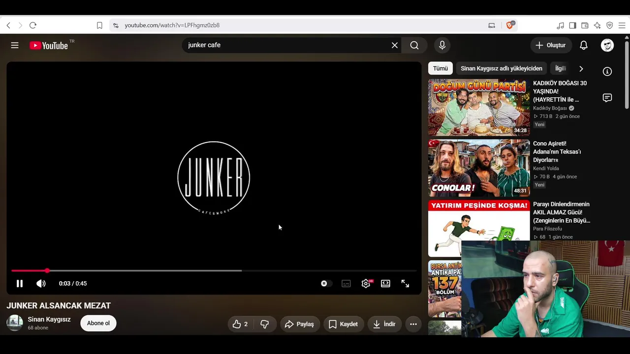Select the Tümü filter chip
Image resolution: width=630 pixels, height=354 pixels.
[441, 68]
